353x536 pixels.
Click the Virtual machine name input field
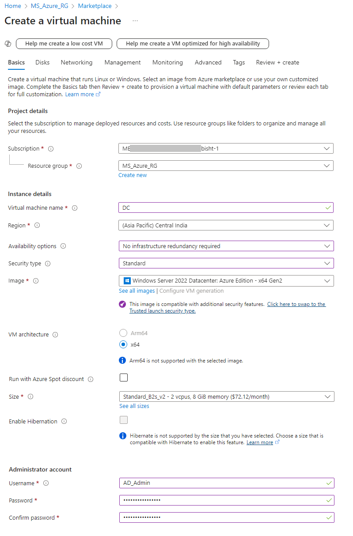tap(226, 208)
